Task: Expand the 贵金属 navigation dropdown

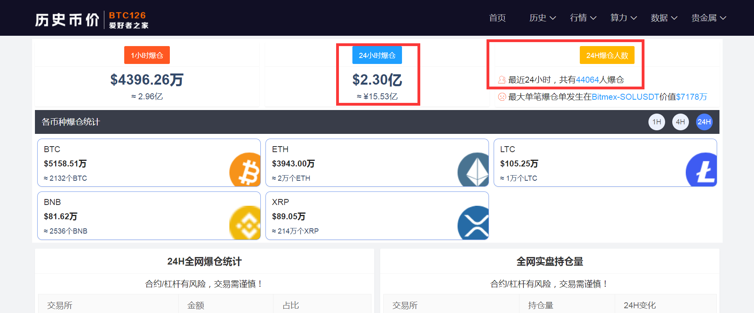Action: pos(709,18)
